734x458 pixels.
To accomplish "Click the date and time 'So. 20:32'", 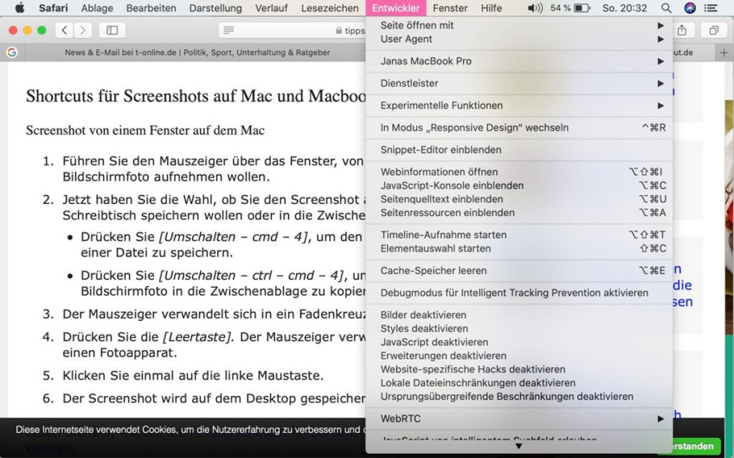I will coord(624,8).
